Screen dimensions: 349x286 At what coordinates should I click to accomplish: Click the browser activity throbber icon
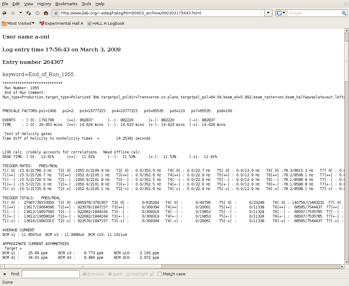coord(346,4)
